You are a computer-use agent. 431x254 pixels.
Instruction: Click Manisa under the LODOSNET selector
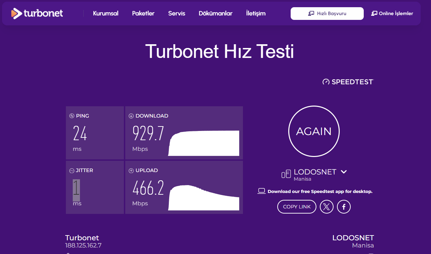[x=302, y=179]
